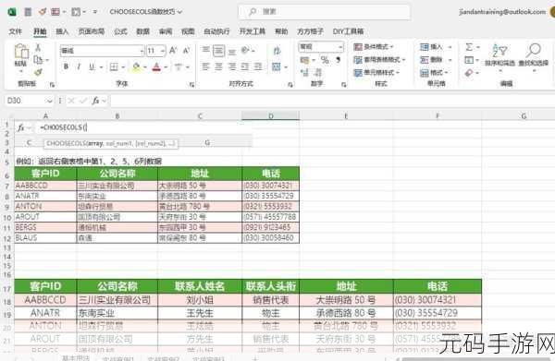Open the number format (常规) dropdown
Screen dimensions: 555x361
(340, 47)
